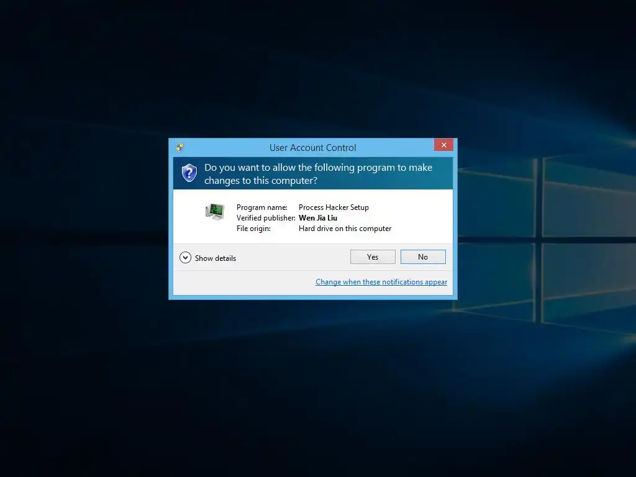Open Change when these notifications appear link

pyautogui.click(x=381, y=282)
